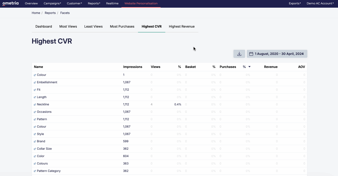This screenshot has height=176, width=338.
Task: Click the external link icon next to Pattern Category
Action: [35, 171]
